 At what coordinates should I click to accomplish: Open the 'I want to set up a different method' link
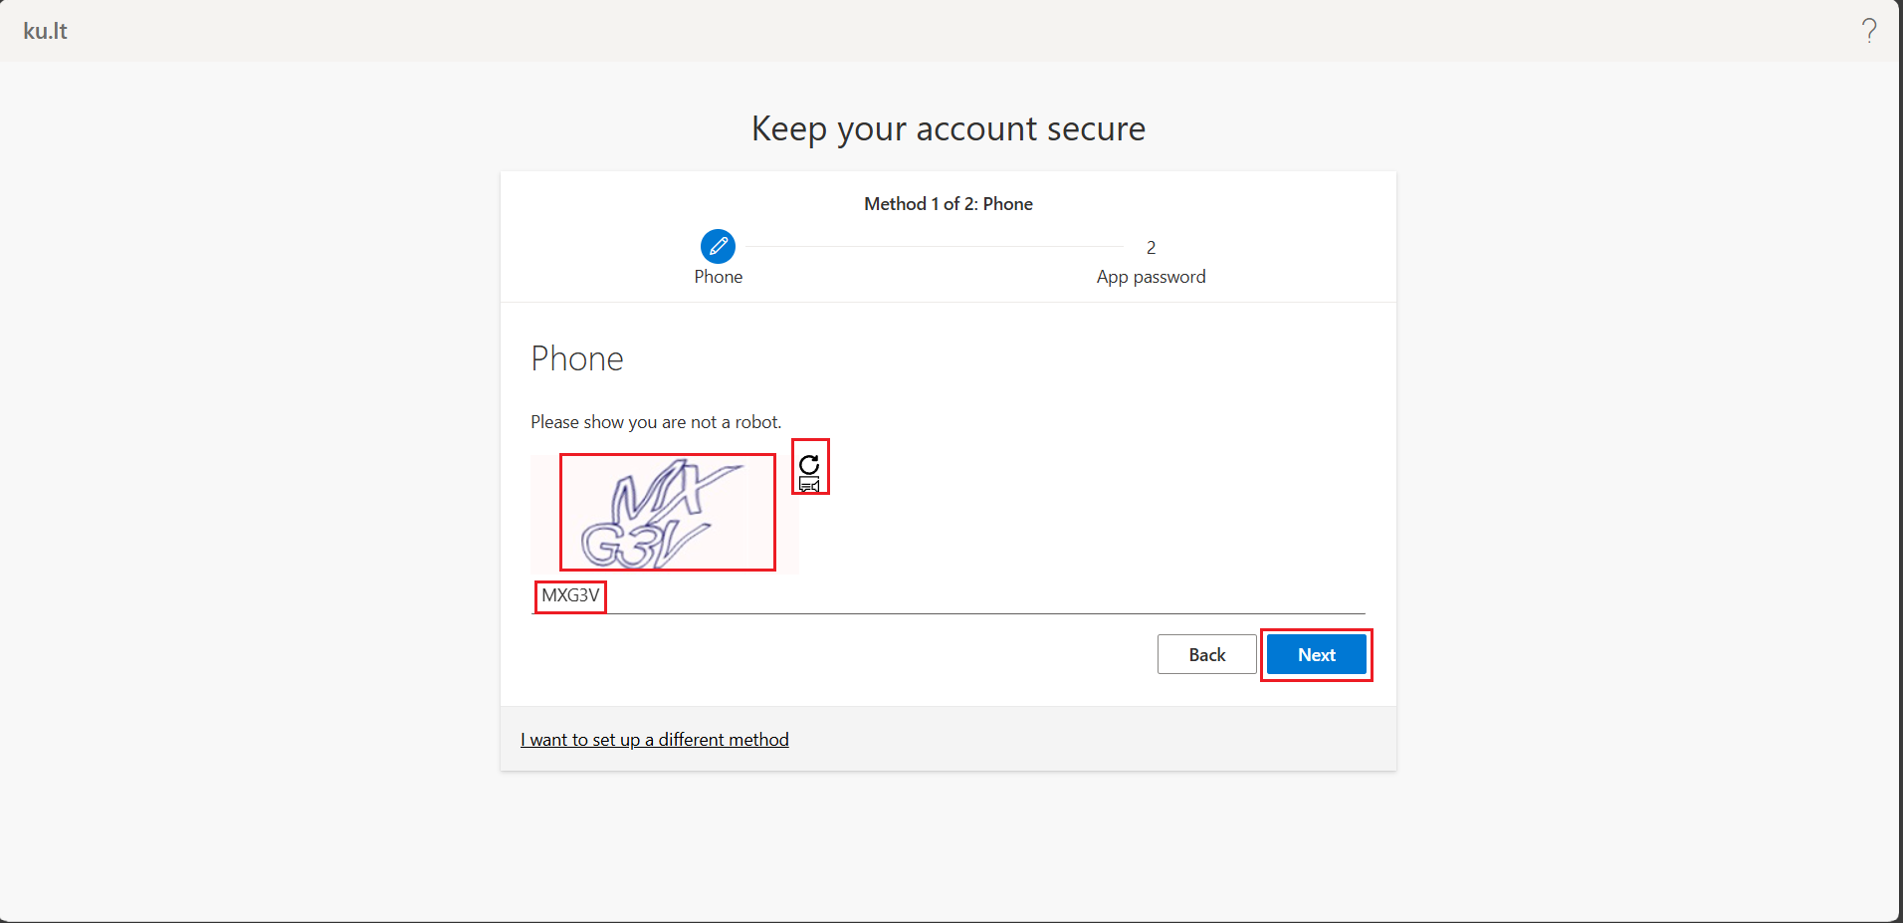pos(655,739)
